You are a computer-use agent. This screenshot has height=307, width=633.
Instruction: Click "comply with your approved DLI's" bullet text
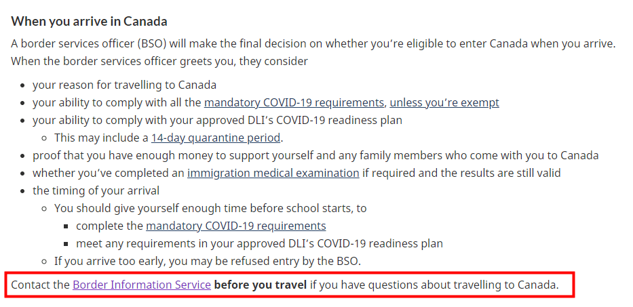217,121
